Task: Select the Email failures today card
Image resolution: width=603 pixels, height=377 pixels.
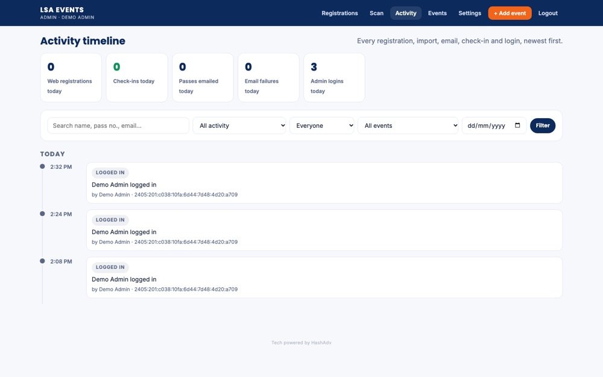Action: click(x=268, y=78)
